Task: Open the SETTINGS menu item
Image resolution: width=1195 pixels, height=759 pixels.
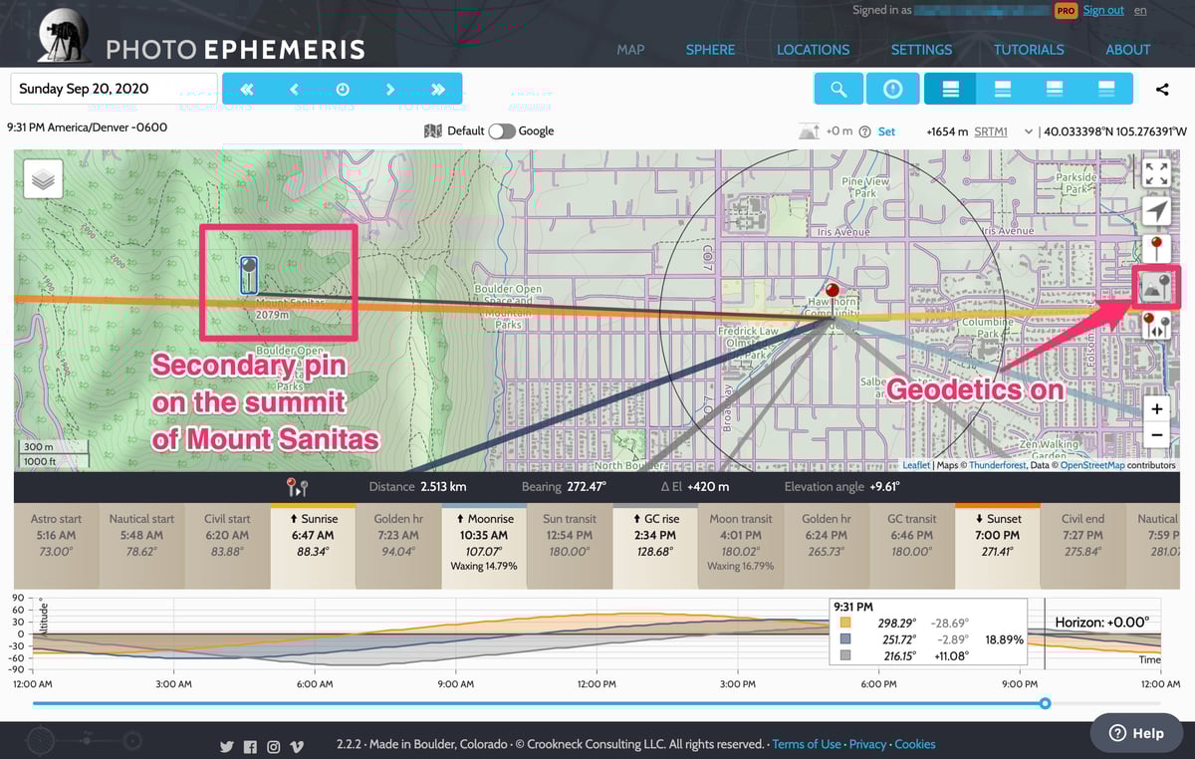Action: click(921, 49)
